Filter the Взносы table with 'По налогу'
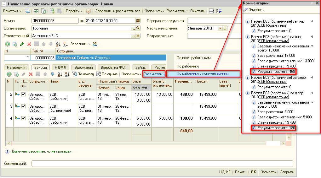Viewport: 321px width, 178px height. pyautogui.click(x=83, y=74)
